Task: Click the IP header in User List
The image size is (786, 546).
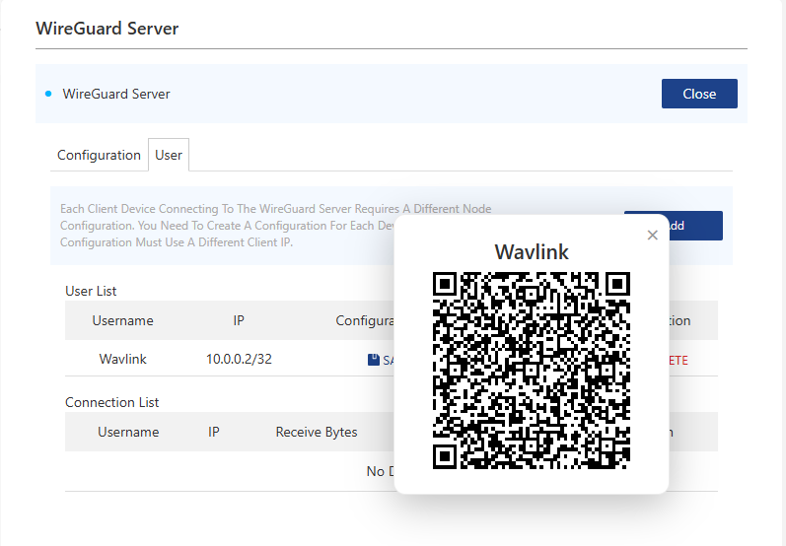Action: coord(239,320)
